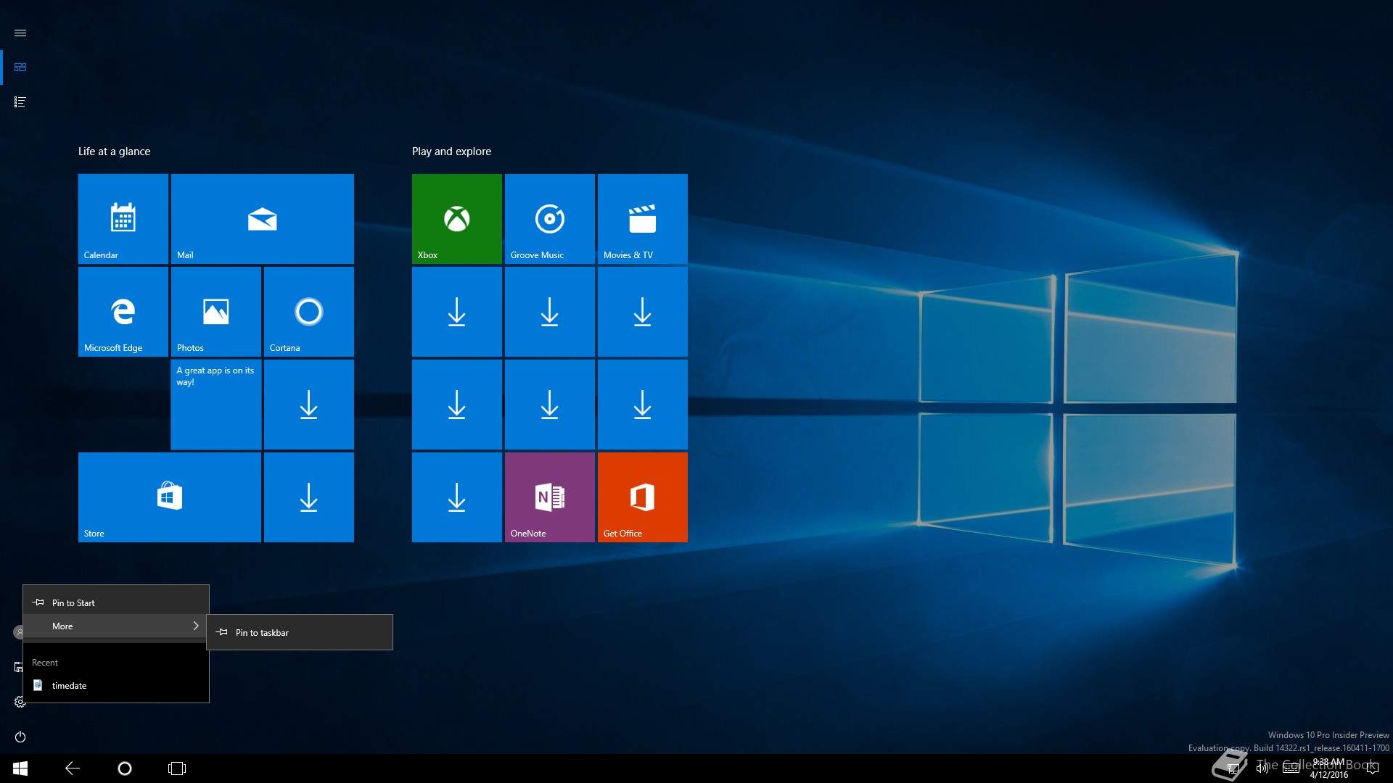Open the recent timedate item
This screenshot has width=1393, height=783.
[116, 685]
